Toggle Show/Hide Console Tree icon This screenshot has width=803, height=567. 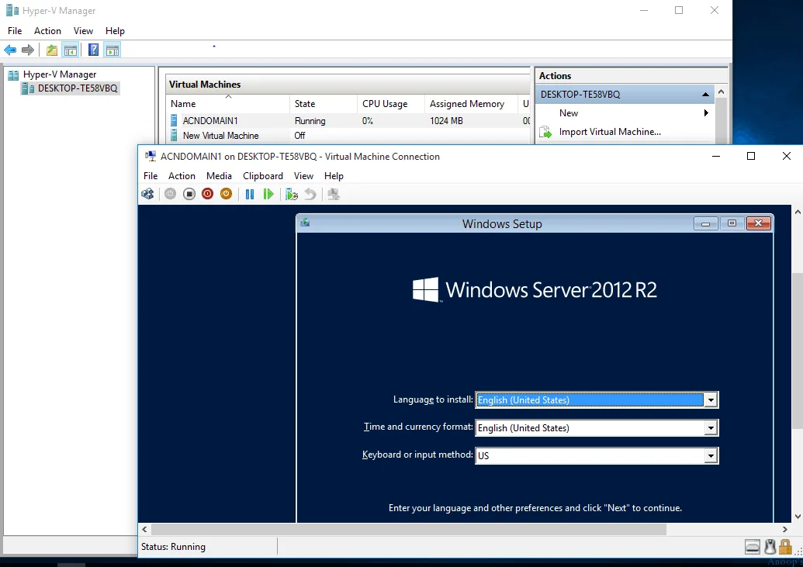71,50
